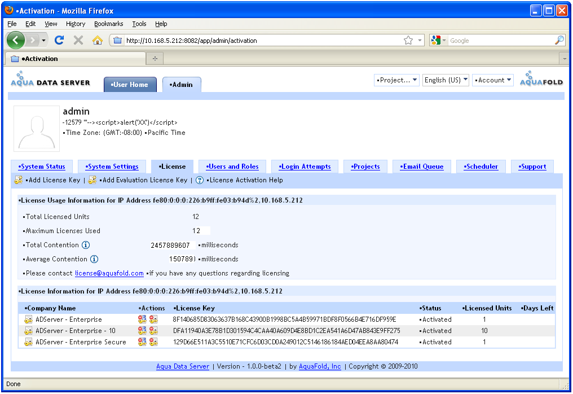Open a new tab with the plus button
The height and width of the screenshot is (394, 573).
click(x=155, y=59)
